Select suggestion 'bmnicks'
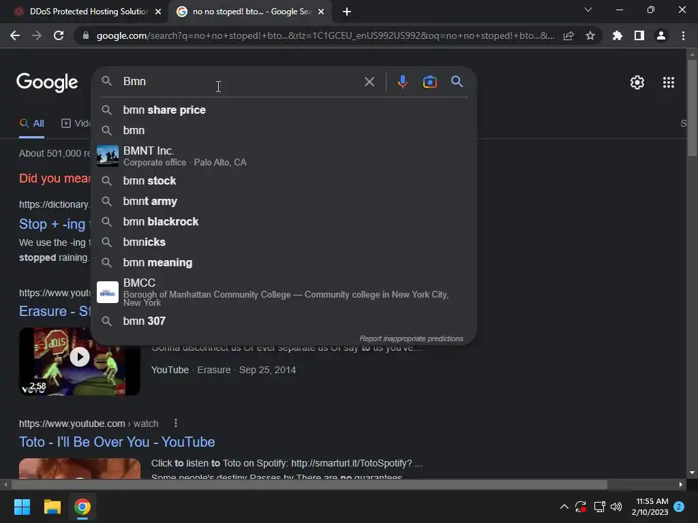The width and height of the screenshot is (698, 523). [284, 242]
